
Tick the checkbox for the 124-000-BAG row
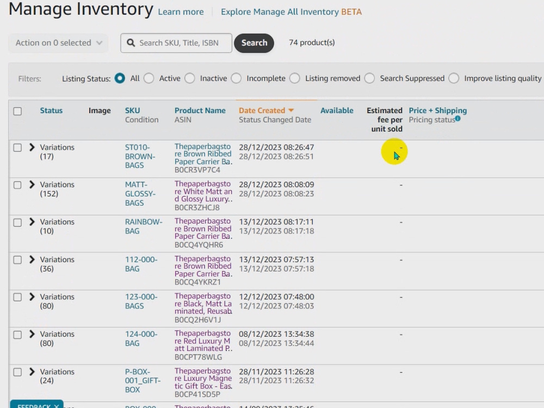pyautogui.click(x=17, y=335)
